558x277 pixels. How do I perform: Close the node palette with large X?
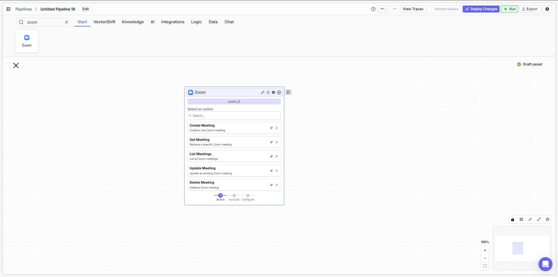coord(16,65)
